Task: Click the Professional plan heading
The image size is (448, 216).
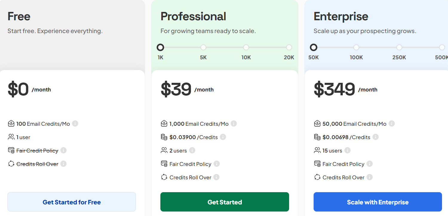Action: pos(193,16)
